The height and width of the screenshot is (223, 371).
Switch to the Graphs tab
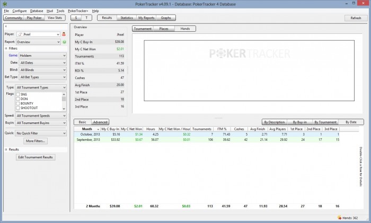(x=166, y=17)
